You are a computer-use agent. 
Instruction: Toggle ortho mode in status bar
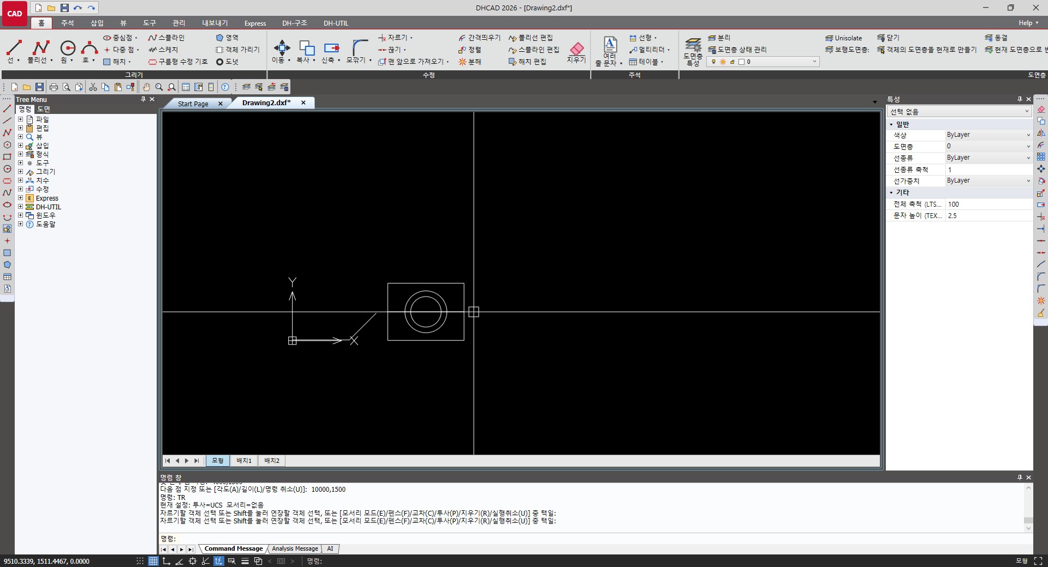(166, 561)
